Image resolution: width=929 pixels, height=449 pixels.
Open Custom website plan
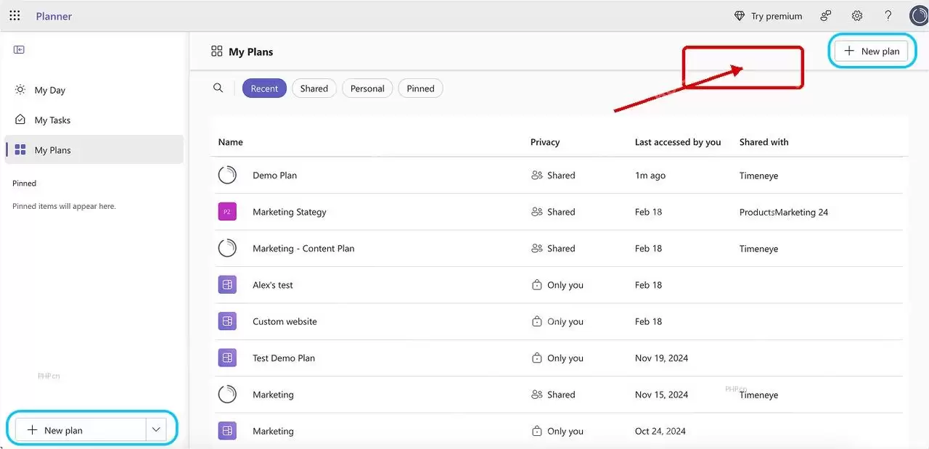[x=285, y=321]
